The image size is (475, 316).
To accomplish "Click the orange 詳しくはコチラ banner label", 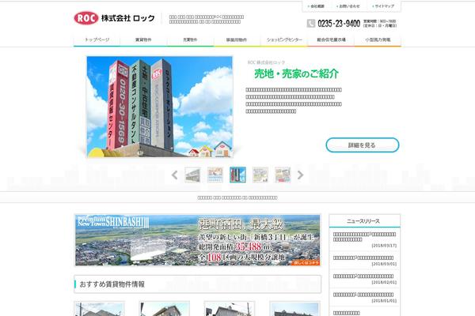I will [306, 263].
